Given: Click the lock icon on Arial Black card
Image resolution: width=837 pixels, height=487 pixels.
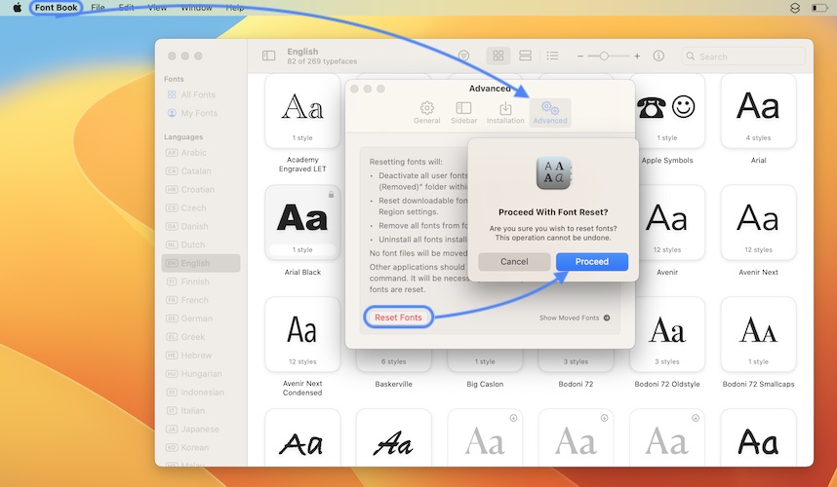Looking at the screenshot, I should 331,195.
